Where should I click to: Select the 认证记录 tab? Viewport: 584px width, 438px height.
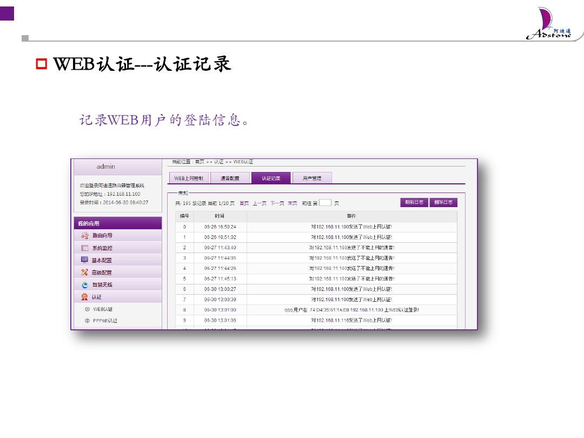coord(271,178)
